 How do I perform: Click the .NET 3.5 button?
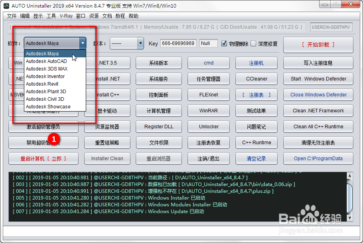pyautogui.click(x=107, y=63)
